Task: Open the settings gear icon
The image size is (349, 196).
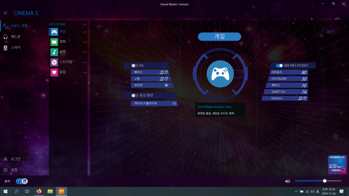Action: click(5, 170)
